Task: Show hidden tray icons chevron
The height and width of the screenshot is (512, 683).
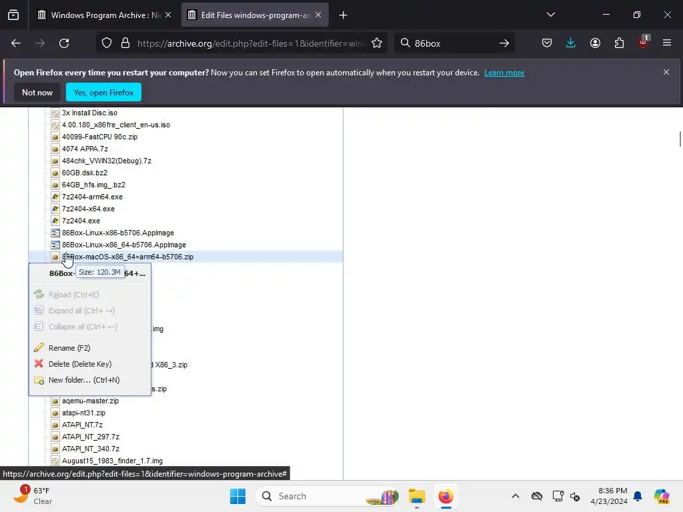Action: tap(516, 496)
